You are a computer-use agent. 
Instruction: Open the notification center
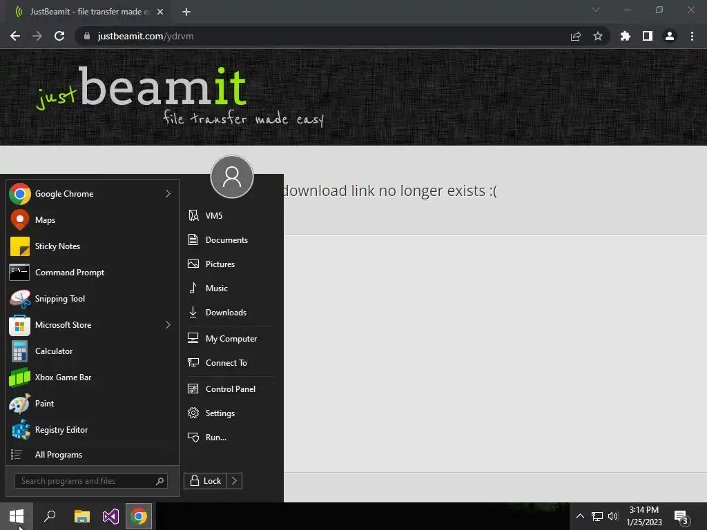tap(681, 516)
